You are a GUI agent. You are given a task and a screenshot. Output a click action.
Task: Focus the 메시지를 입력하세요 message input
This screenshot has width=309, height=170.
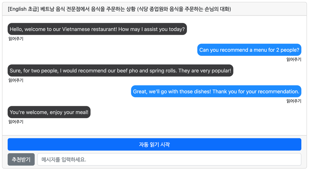[169, 159]
